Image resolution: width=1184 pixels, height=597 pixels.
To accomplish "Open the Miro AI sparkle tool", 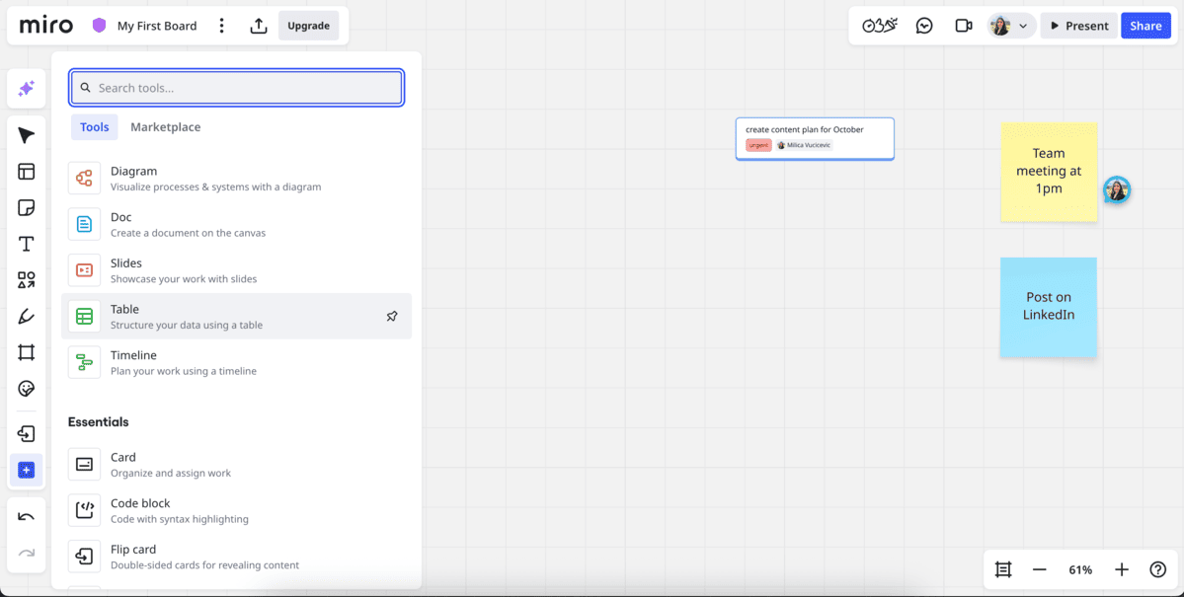I will click(27, 89).
